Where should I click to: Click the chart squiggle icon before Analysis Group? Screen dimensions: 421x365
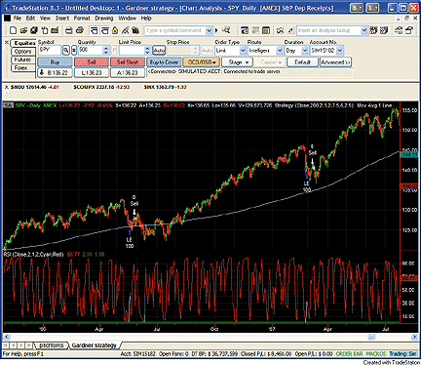(x=280, y=30)
